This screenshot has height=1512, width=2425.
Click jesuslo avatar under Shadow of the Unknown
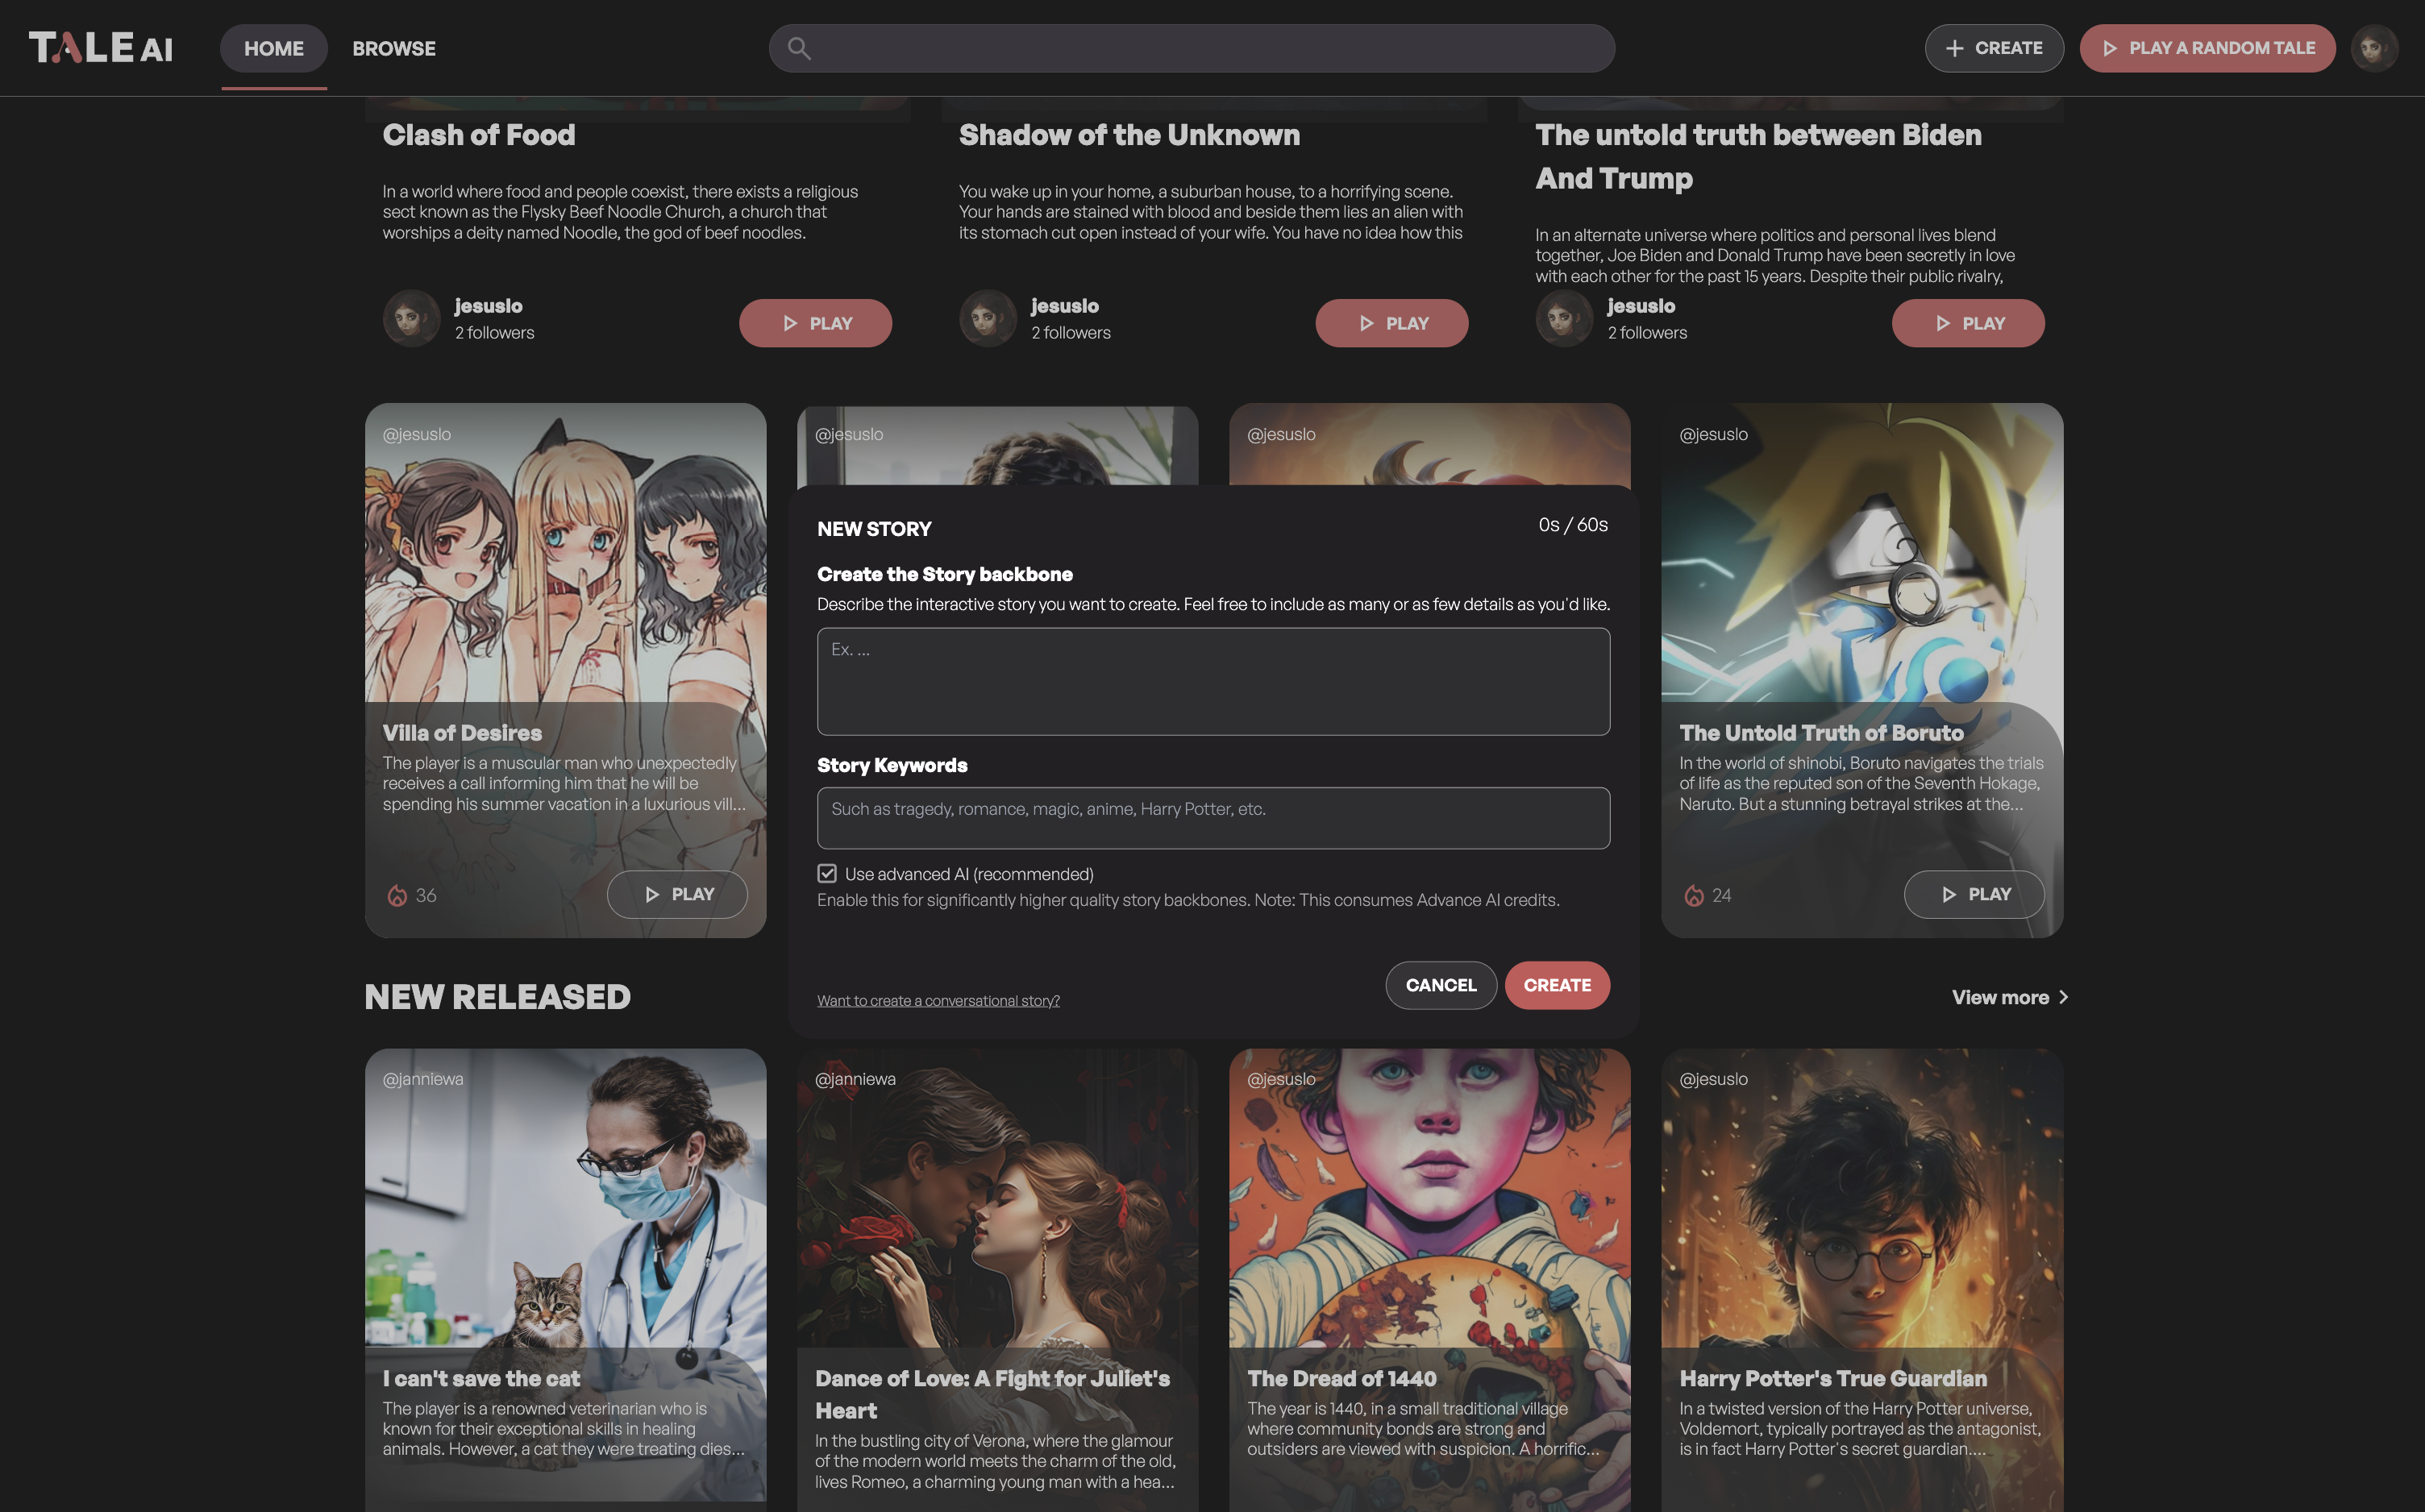[987, 319]
